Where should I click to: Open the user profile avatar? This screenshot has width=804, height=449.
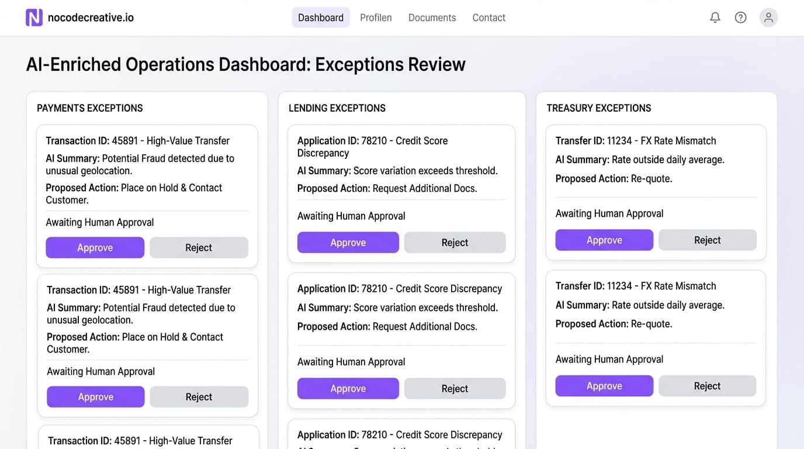pyautogui.click(x=768, y=18)
